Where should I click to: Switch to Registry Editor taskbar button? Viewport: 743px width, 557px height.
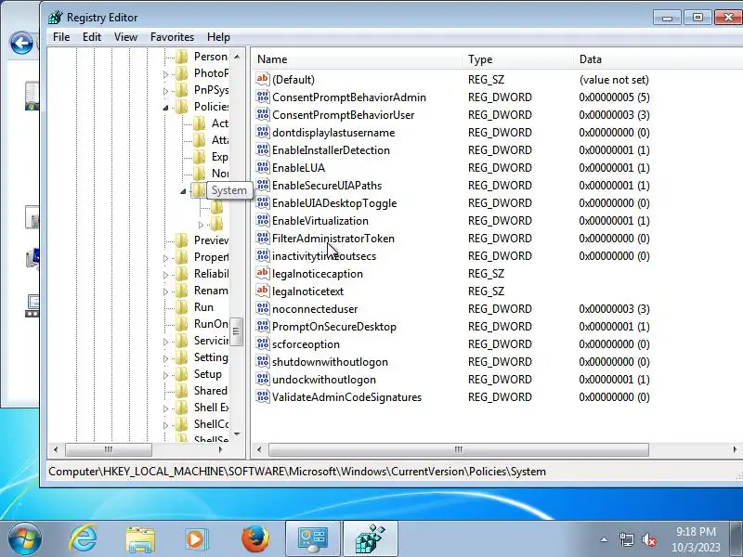click(x=370, y=538)
